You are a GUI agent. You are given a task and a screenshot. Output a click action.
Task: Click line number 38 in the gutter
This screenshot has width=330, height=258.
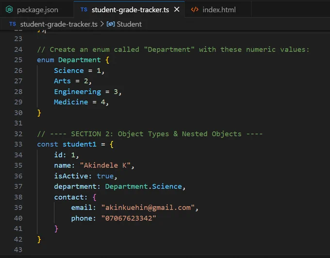(18, 197)
